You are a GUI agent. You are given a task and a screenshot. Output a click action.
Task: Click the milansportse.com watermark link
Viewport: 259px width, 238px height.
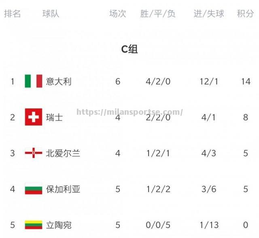coord(129,112)
